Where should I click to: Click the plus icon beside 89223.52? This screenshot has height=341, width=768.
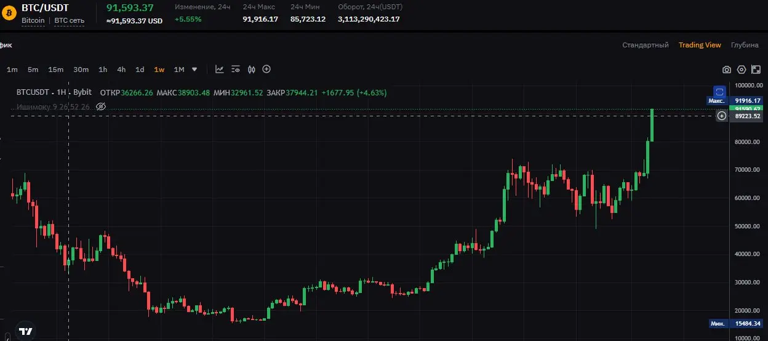(x=722, y=116)
